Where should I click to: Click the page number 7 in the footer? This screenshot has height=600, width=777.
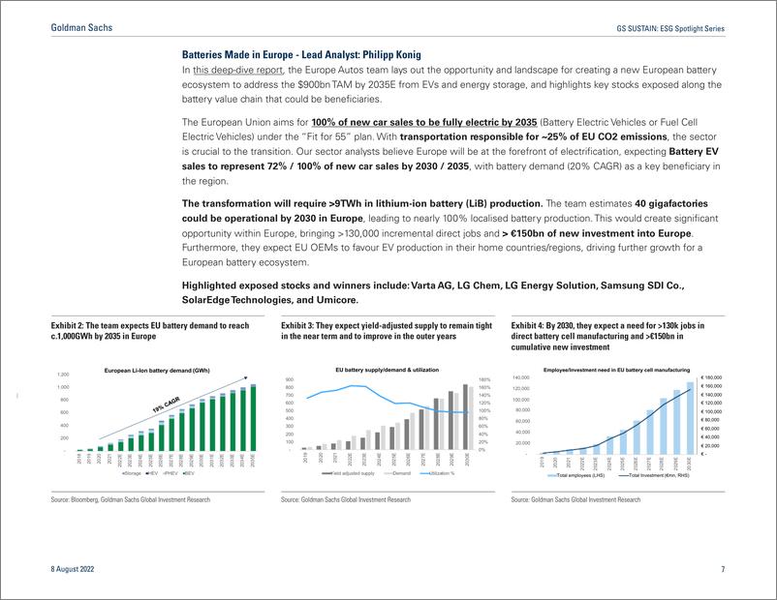[x=723, y=569]
